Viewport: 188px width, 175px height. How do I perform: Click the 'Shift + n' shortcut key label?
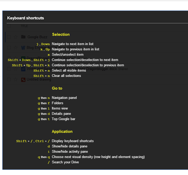click(42, 76)
